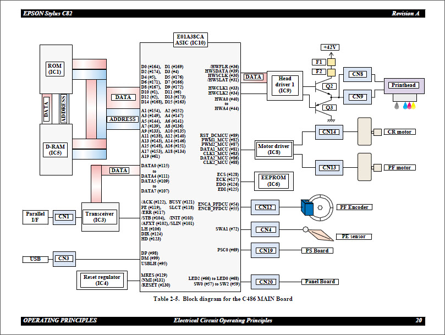The height and width of the screenshot is (335, 445).
Task: Expand the CN14 connector block
Action: click(x=328, y=132)
